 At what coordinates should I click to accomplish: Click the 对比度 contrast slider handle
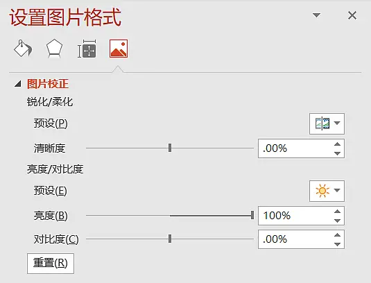pyautogui.click(x=170, y=239)
